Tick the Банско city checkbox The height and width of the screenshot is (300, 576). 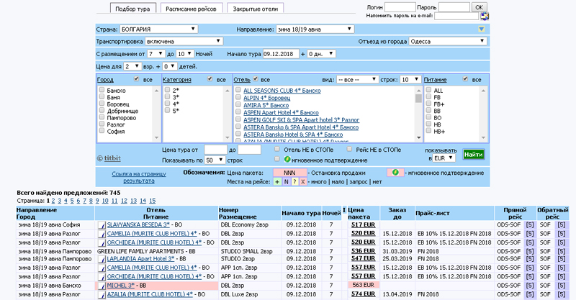click(x=102, y=91)
